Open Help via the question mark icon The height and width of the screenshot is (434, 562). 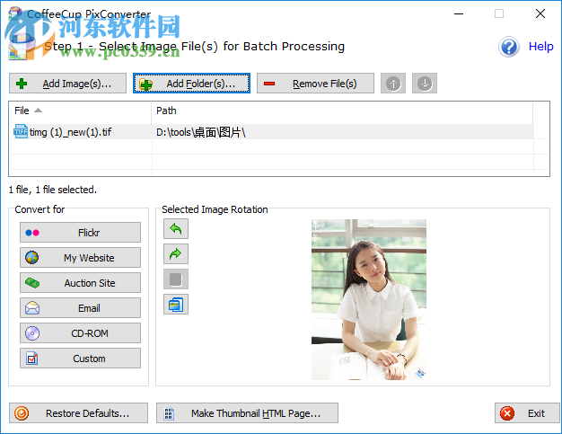[509, 47]
